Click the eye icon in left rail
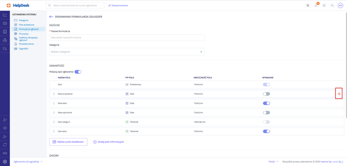 tap(5, 128)
